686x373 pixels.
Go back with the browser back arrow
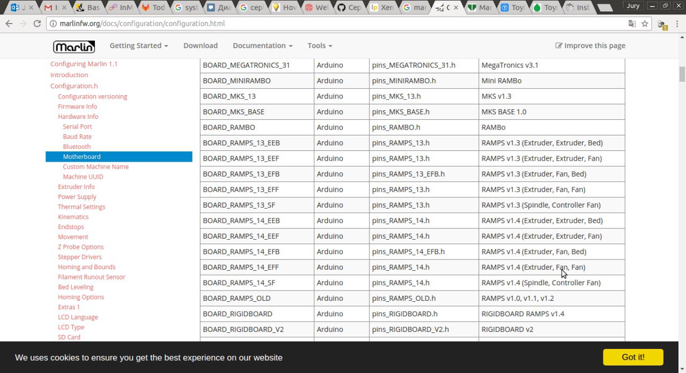point(9,24)
